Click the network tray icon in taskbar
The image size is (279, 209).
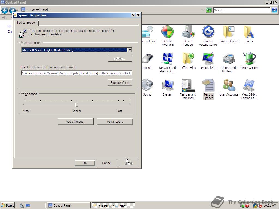click(255, 206)
